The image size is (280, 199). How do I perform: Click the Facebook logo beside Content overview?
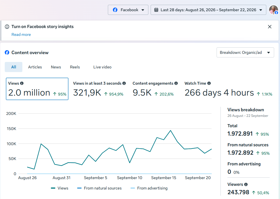pyautogui.click(x=7, y=52)
